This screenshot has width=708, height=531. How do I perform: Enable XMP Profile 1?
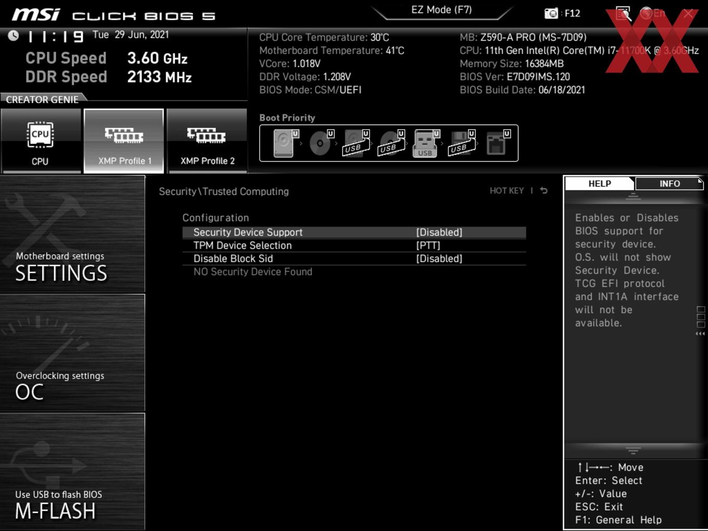124,141
